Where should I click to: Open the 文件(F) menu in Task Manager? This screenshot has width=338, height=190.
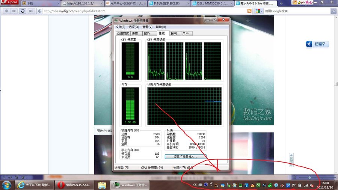click(x=120, y=27)
